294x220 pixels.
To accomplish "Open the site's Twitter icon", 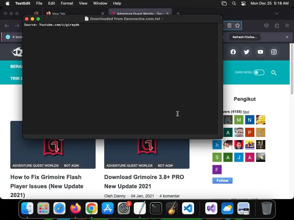I will pyautogui.click(x=247, y=52).
